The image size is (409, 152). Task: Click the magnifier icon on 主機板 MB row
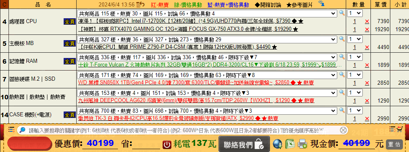[x=342, y=39]
